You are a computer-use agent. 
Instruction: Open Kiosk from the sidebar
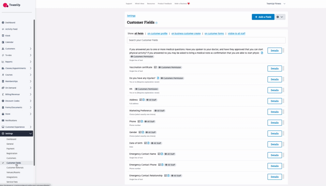[8, 35]
